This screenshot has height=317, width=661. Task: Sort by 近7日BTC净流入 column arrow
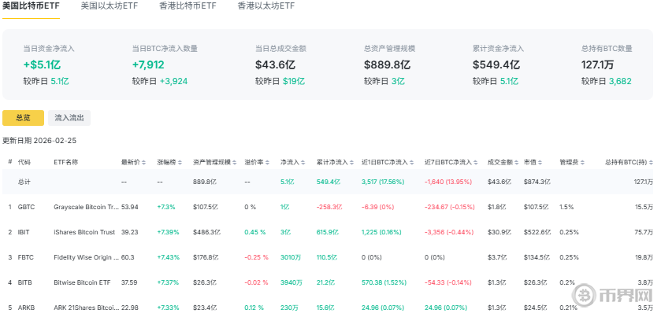[475, 161]
